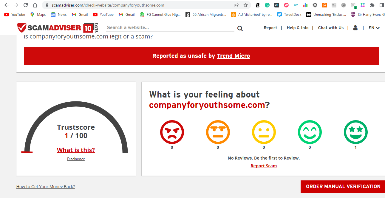This screenshot has height=198, width=385.
Task: Open the Grammarly extension
Action: 267,5
